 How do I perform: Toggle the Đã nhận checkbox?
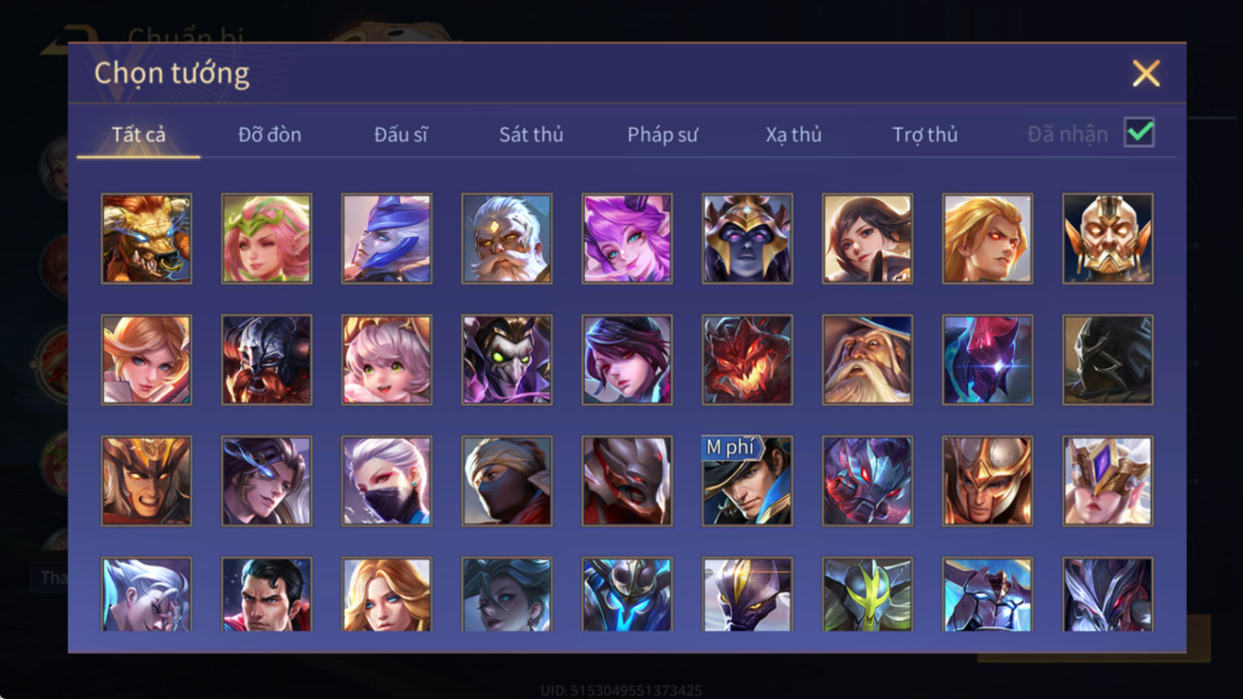pyautogui.click(x=1139, y=133)
